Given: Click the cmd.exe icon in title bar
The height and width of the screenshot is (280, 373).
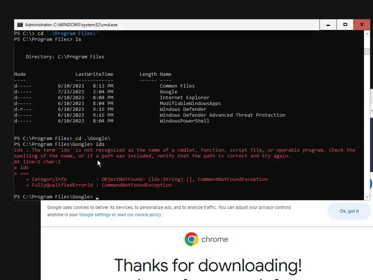Looking at the screenshot, I should tap(20, 25).
